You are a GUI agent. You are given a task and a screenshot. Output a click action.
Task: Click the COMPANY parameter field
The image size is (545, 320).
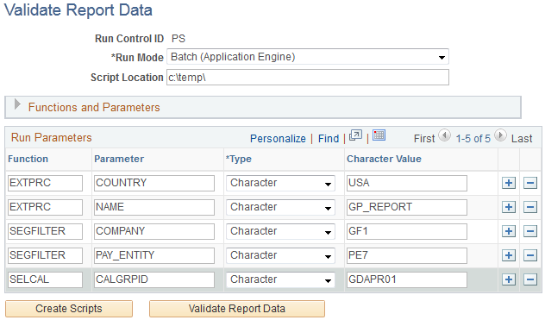coord(154,232)
